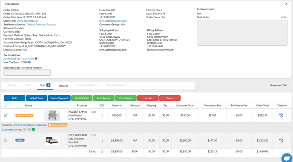Image resolution: width=293 pixels, height=162 pixels.
Task: Click the Delivery Pending status badge
Action: pos(58,125)
